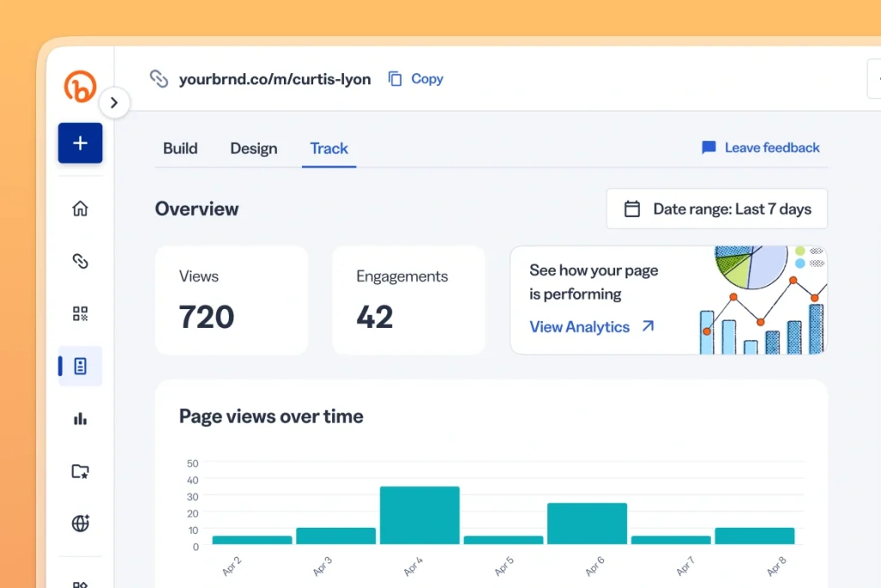Click the analytics illustration thumbnail
881x588 pixels.
763,300
